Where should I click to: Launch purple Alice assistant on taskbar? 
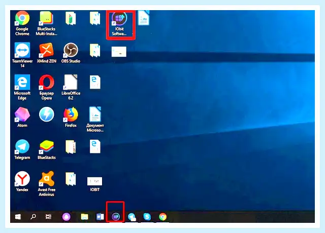pos(67,217)
